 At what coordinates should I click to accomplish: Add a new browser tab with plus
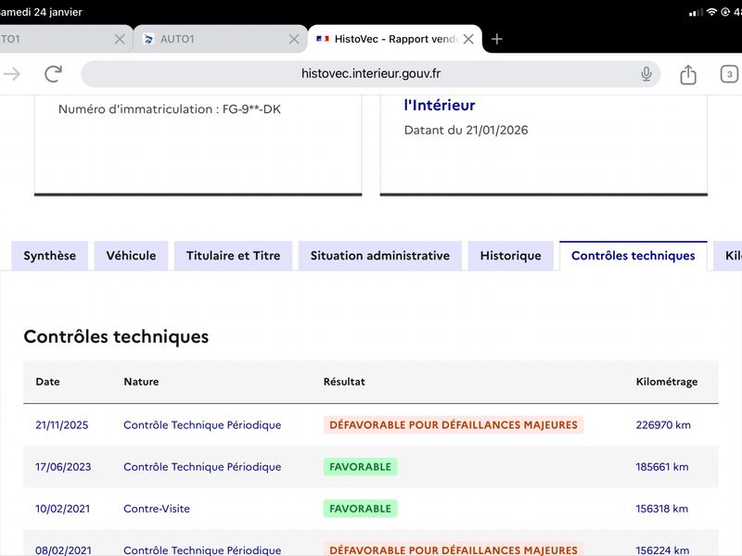[497, 39]
